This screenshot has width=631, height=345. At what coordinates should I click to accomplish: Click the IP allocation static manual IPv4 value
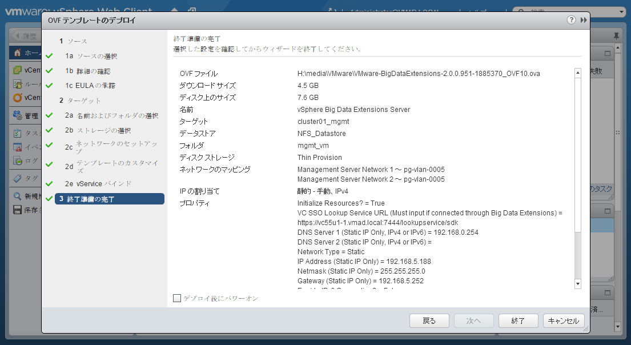coord(323,191)
